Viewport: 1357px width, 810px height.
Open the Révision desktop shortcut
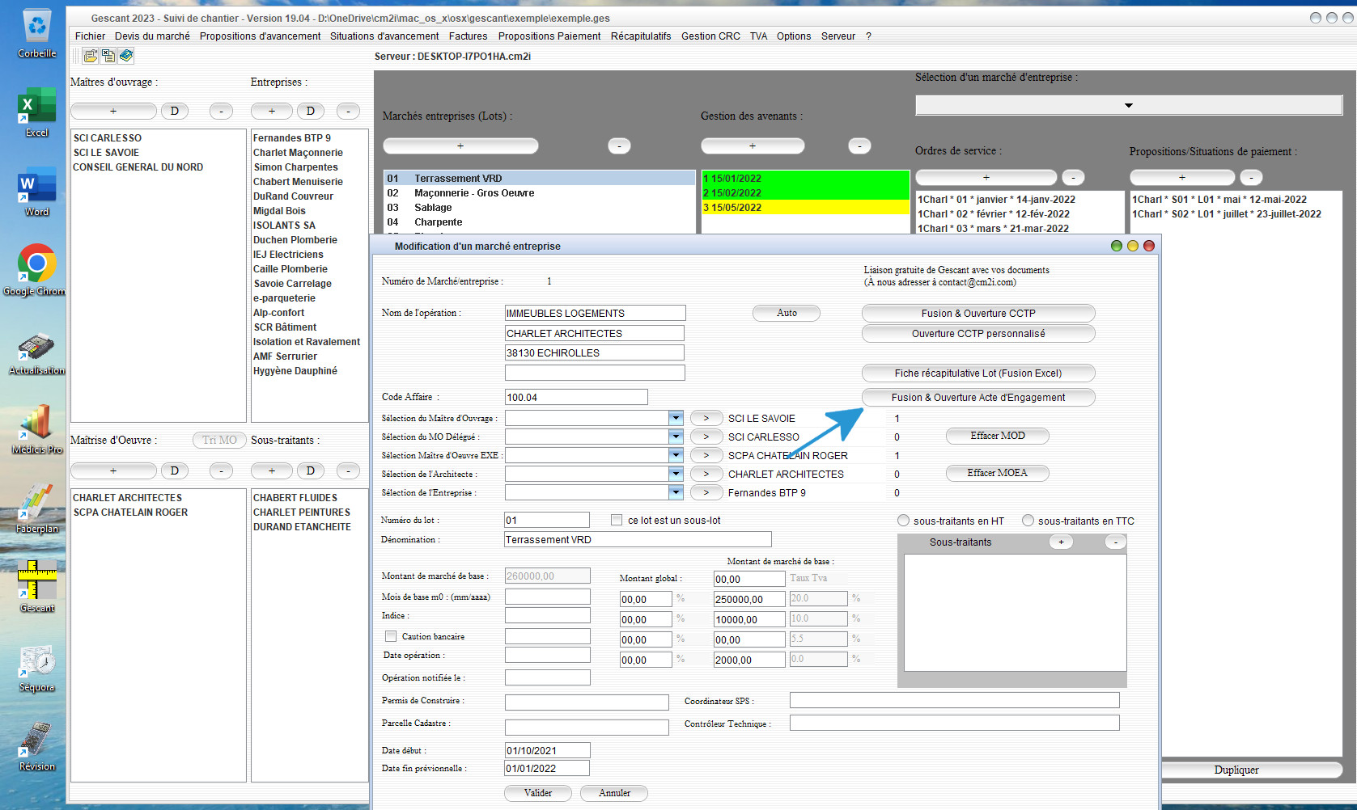(37, 745)
